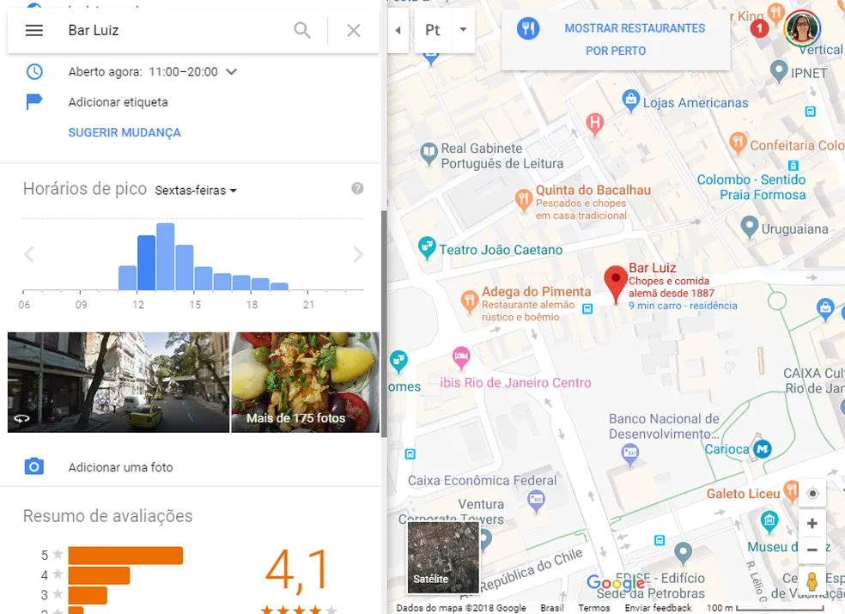This screenshot has height=614, width=845.
Task: Click the Sugerir mudança link
Action: coord(125,132)
